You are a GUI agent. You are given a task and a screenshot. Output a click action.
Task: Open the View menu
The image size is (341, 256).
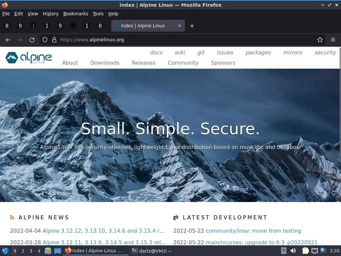pos(33,14)
